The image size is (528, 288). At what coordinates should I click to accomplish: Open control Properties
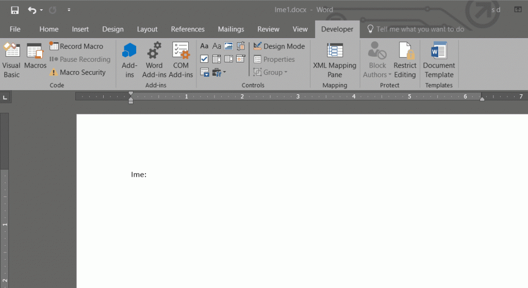(x=274, y=59)
